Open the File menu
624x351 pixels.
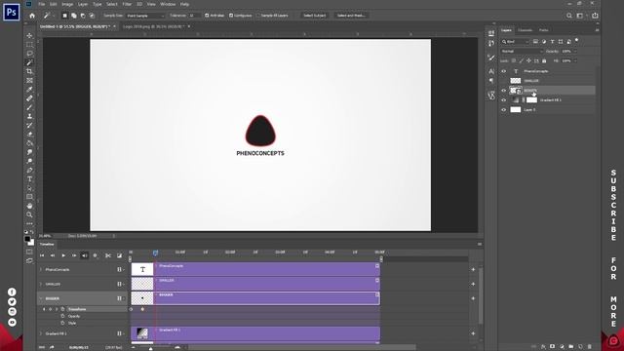pos(41,4)
